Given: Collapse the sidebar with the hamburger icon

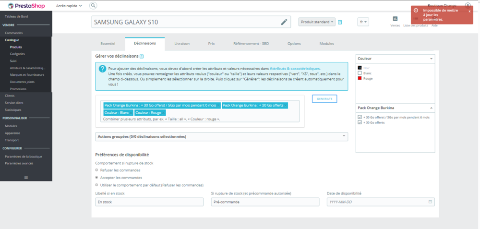Looking at the screenshot, I should point(26,177).
